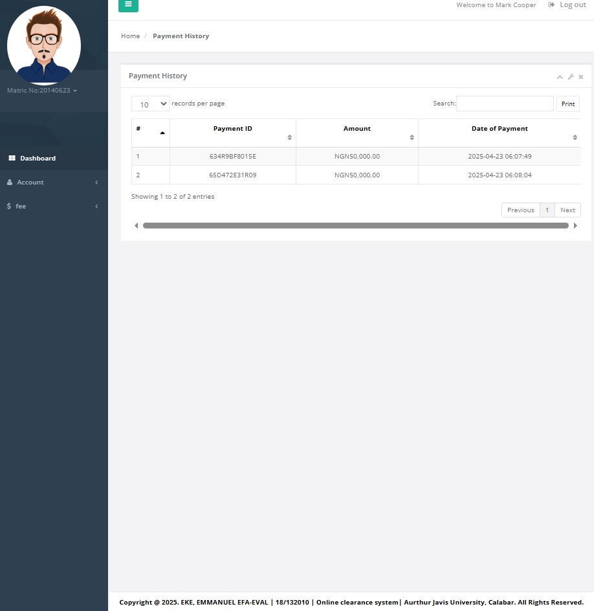Click the profile avatar picture
Image resolution: width=594 pixels, height=611 pixels.
44,45
